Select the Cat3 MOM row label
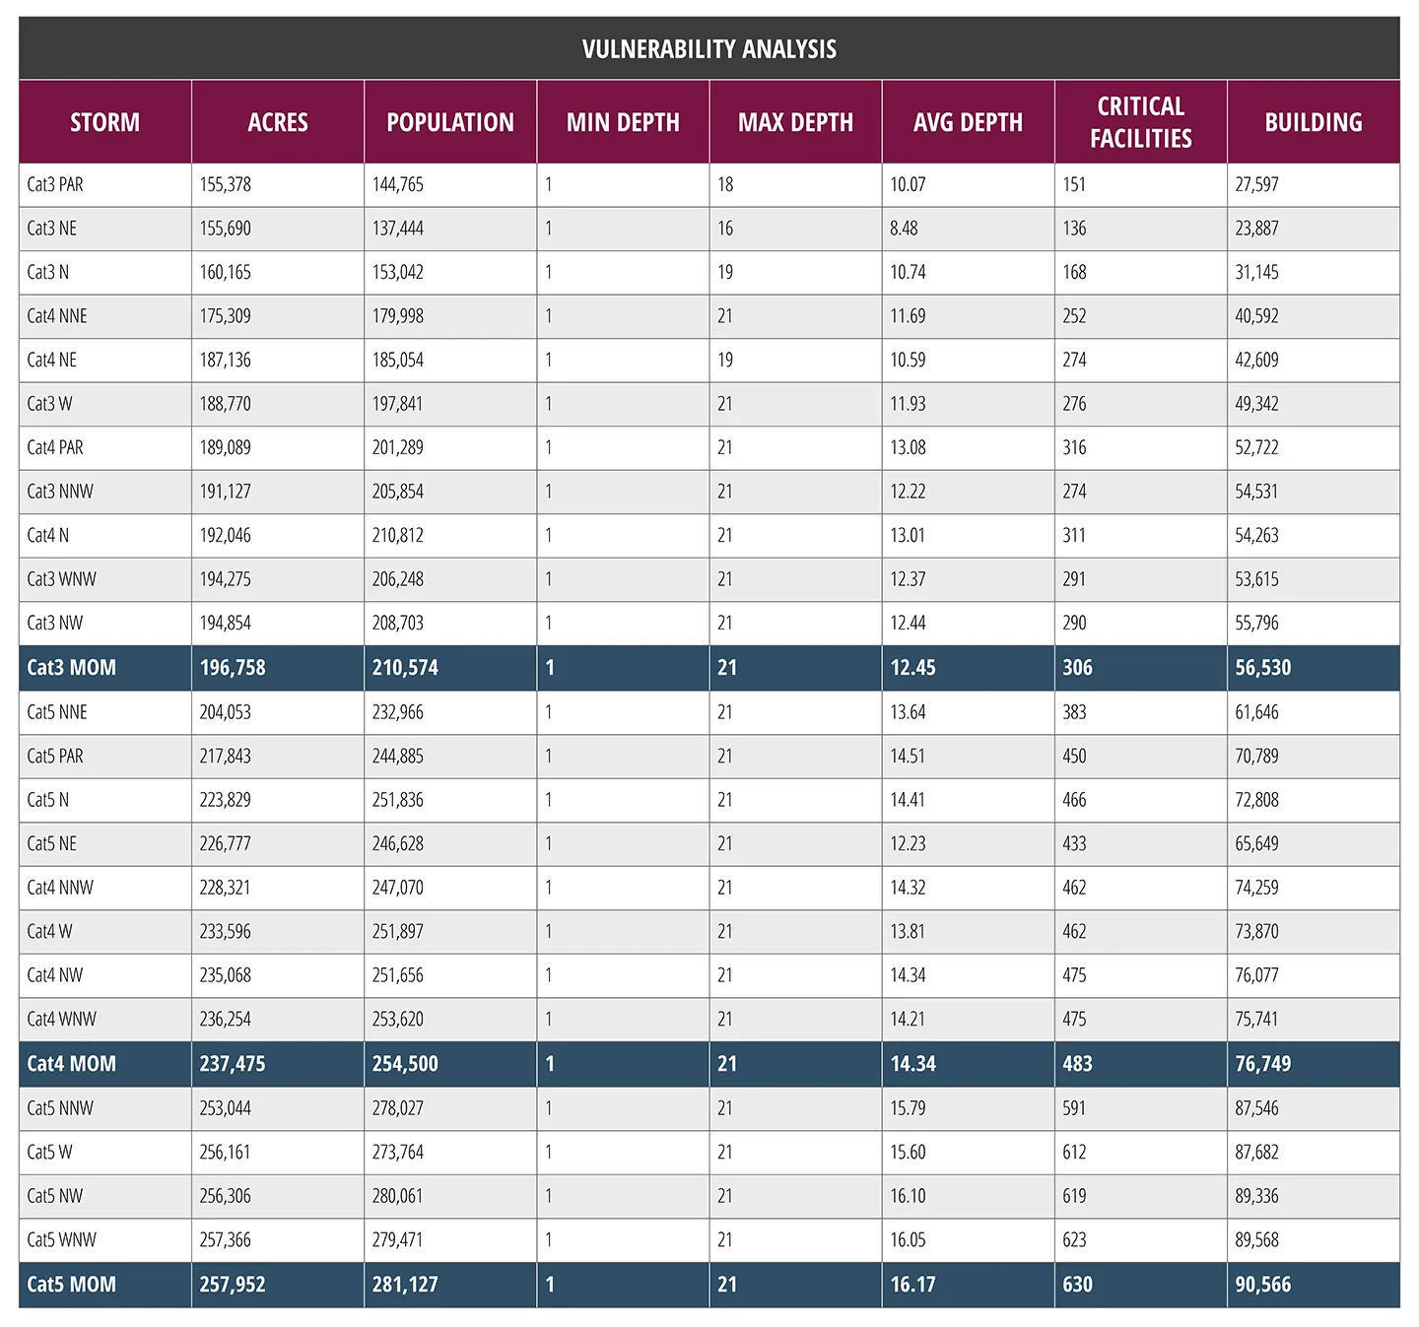1419x1327 pixels. click(x=72, y=668)
